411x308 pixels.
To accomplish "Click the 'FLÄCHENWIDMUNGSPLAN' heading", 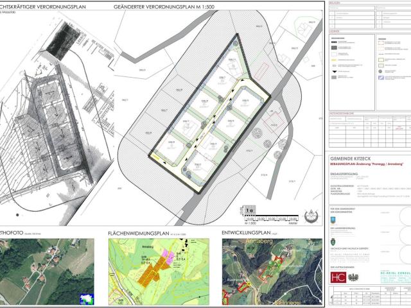I will click(139, 234).
